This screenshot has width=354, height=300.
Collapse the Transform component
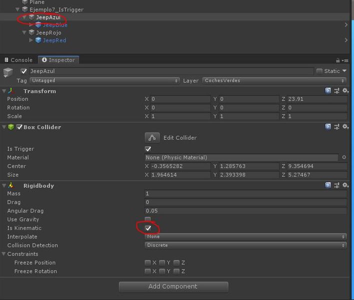pyautogui.click(x=4, y=91)
